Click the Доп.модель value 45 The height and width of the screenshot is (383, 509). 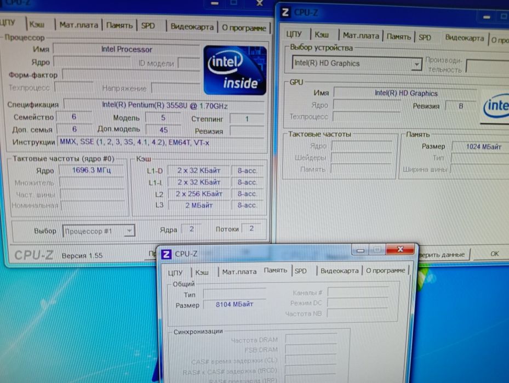pos(163,130)
